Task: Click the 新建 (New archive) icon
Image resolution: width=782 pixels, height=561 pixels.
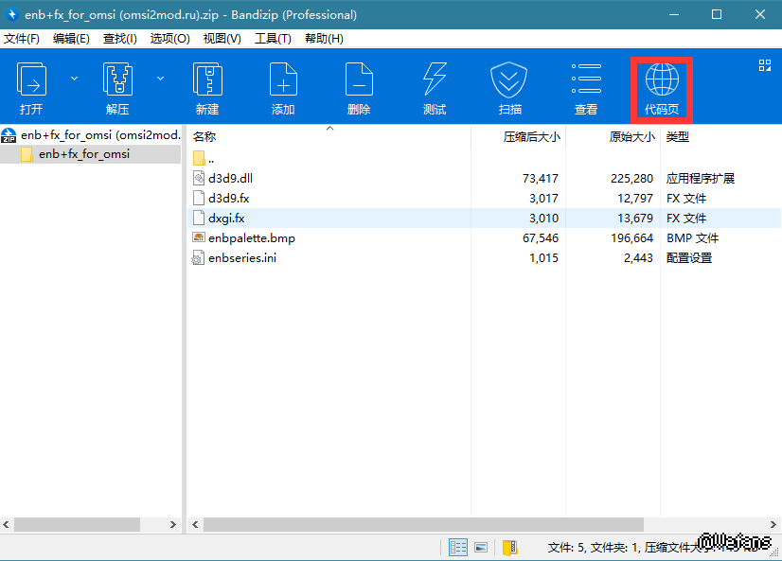Action: [x=207, y=87]
